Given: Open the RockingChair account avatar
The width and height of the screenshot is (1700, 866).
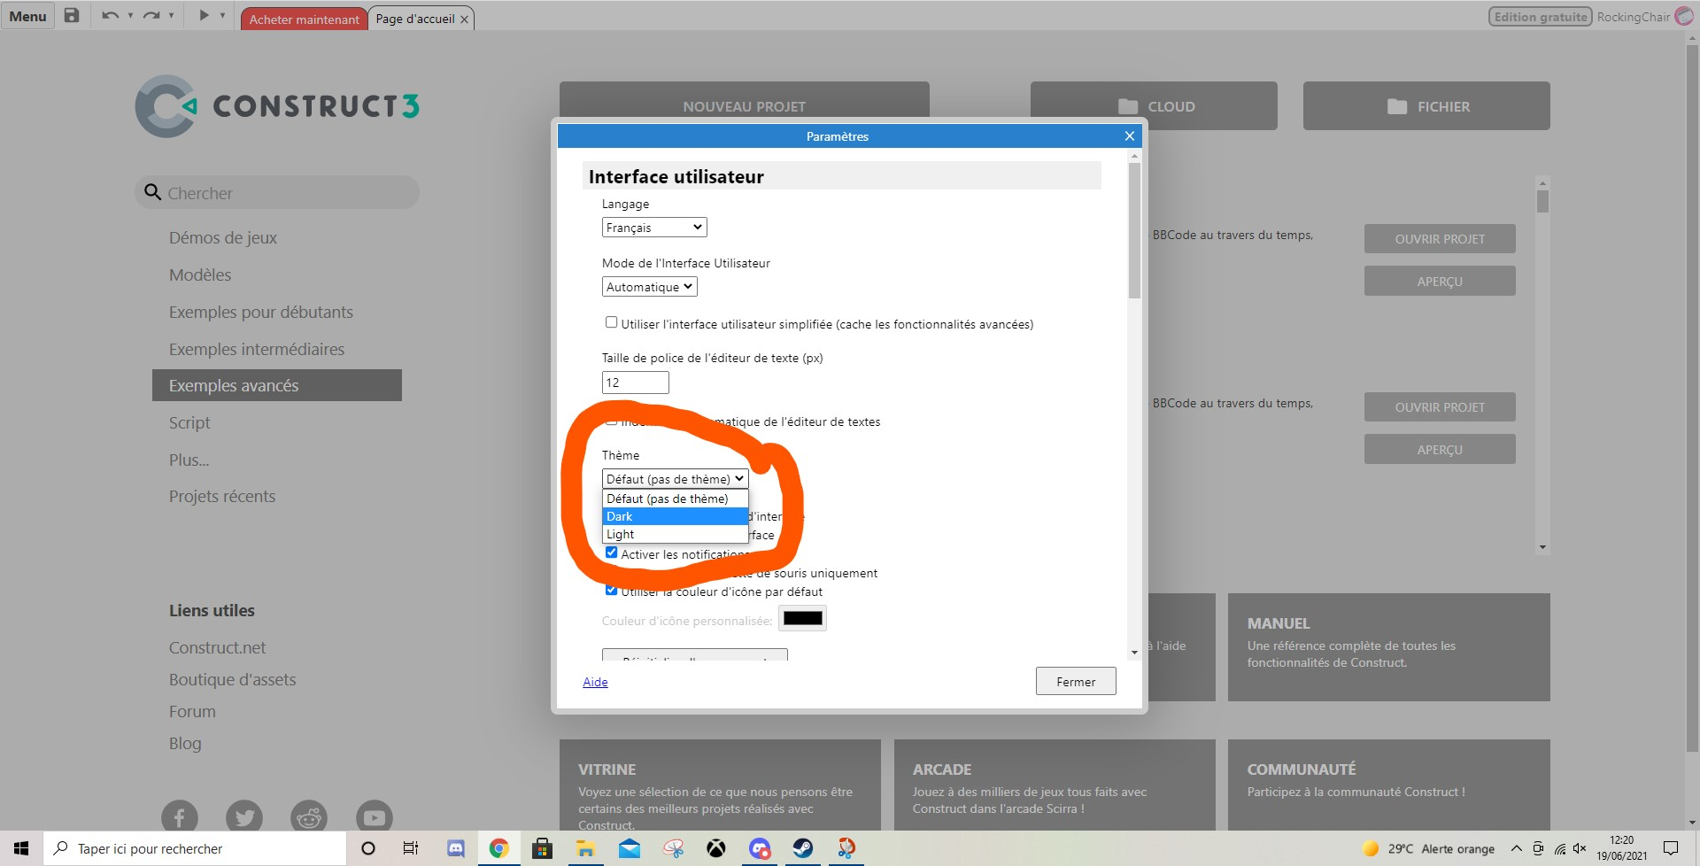Looking at the screenshot, I should [1683, 16].
